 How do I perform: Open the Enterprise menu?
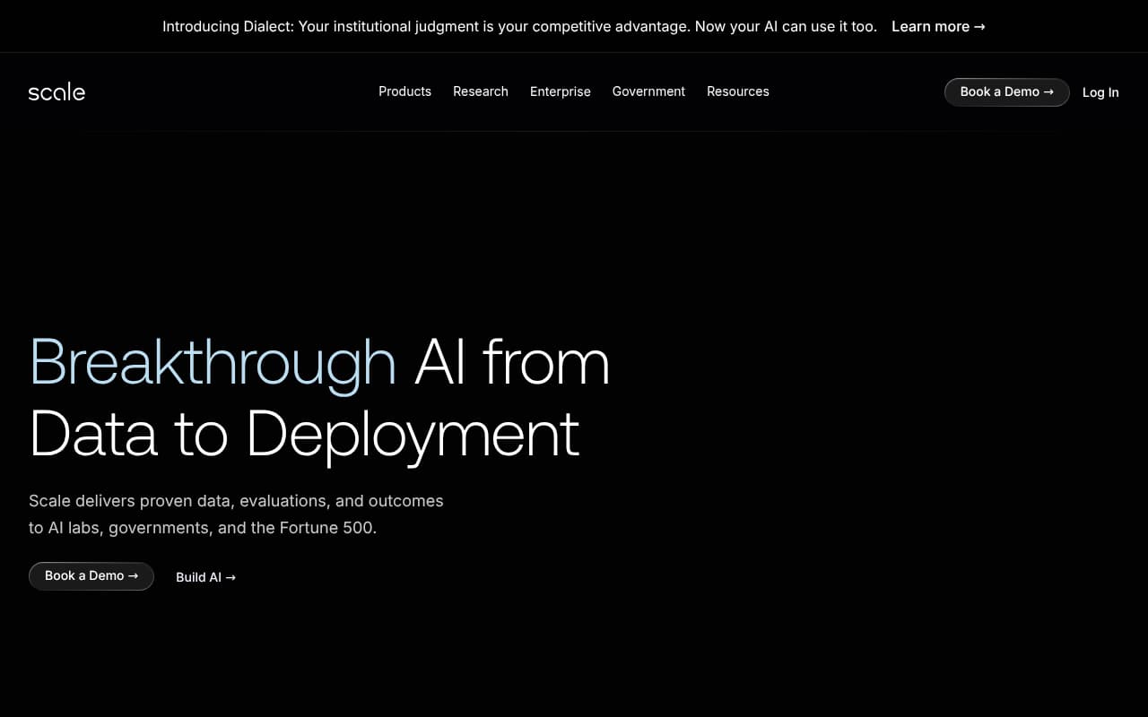pos(561,91)
